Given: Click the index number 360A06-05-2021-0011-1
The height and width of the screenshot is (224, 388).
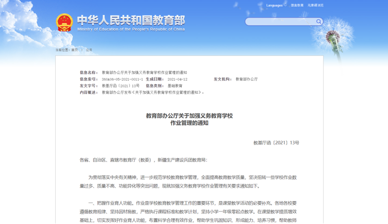Looking at the screenshot, I should pos(122,79).
